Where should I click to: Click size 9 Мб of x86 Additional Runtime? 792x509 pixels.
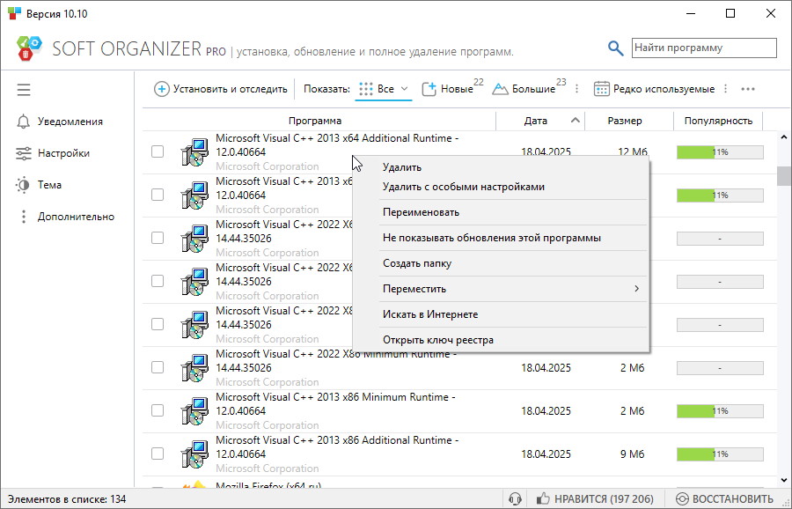[x=633, y=454]
